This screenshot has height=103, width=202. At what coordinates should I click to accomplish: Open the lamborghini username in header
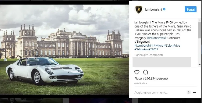[154, 10]
